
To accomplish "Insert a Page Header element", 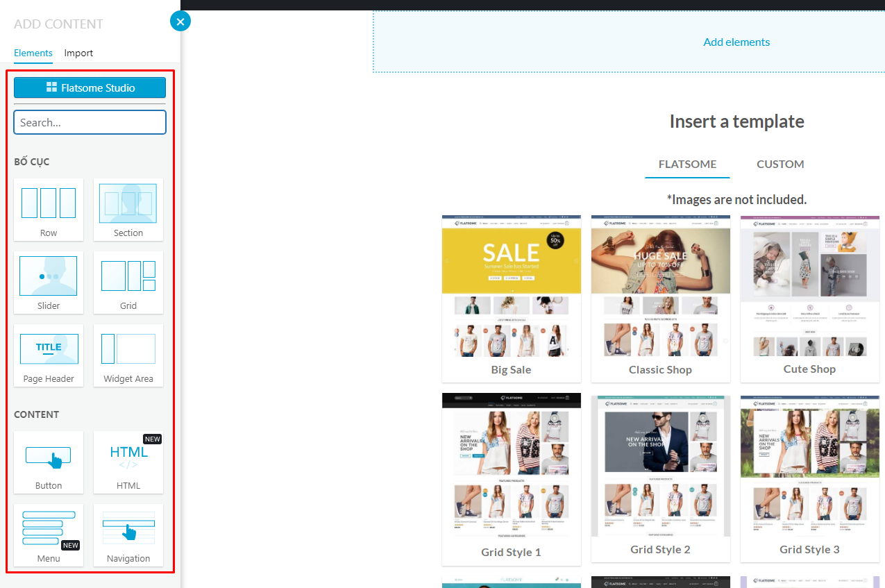I will (x=49, y=355).
